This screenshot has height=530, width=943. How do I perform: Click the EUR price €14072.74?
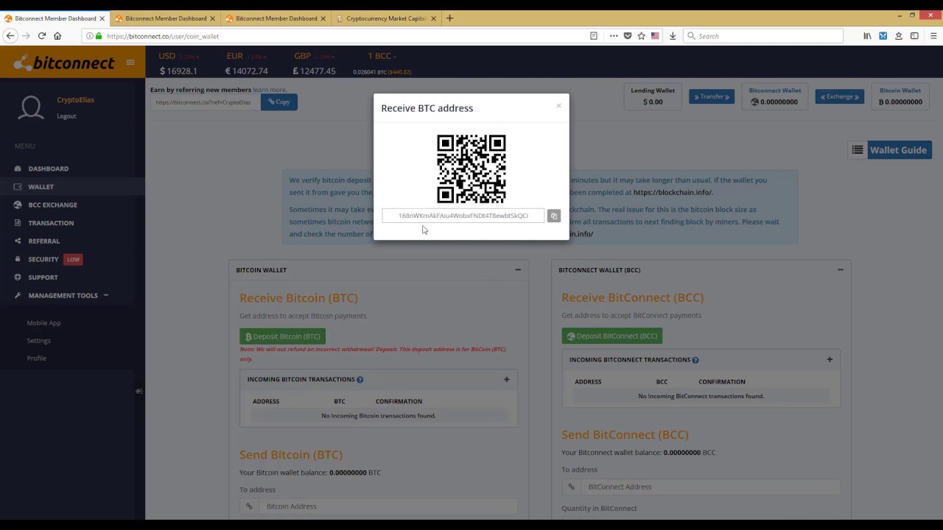(x=247, y=71)
